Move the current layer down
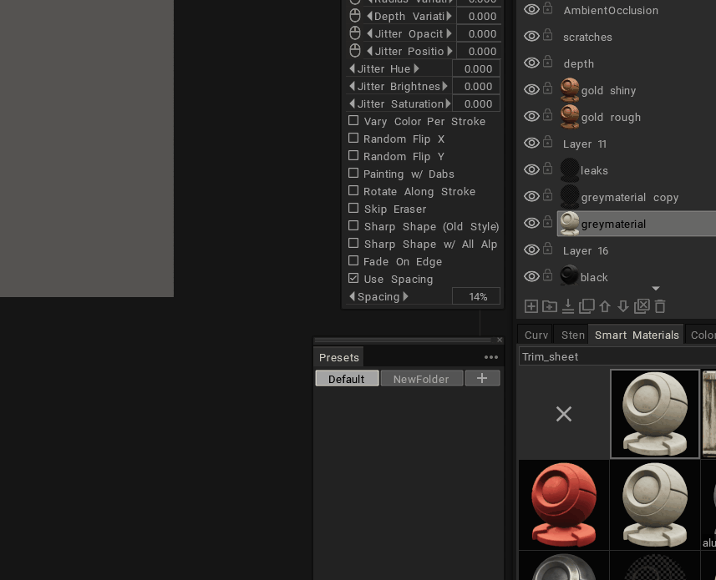Screen dimensions: 716x580 tap(623, 306)
